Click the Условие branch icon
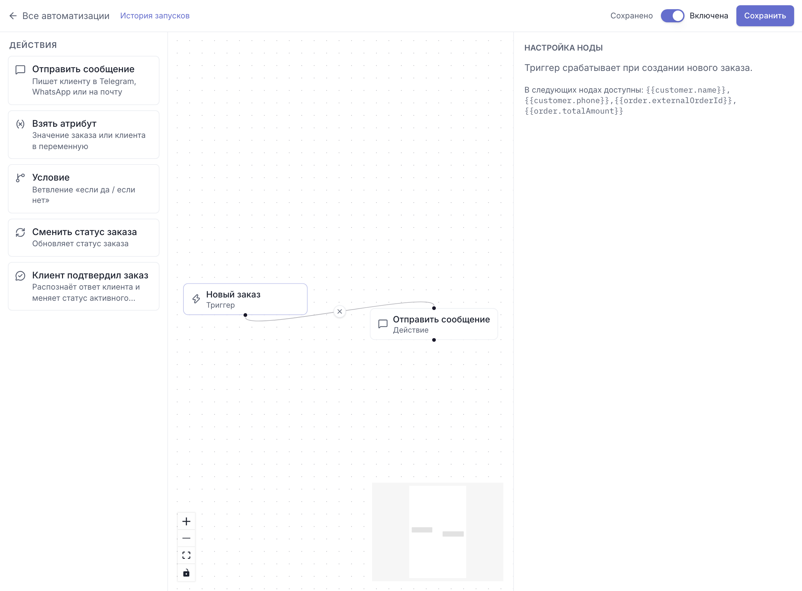This screenshot has width=802, height=591. pyautogui.click(x=20, y=178)
